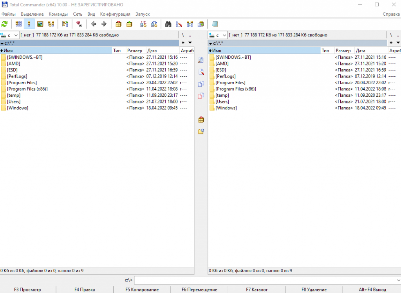401x293 pixels.
Task: Click the Edit file icon in middle bar
Action: (201, 72)
